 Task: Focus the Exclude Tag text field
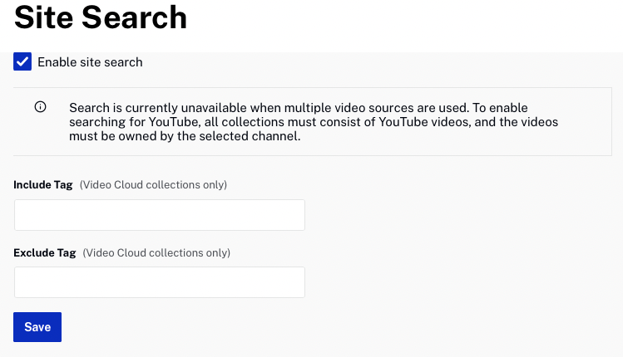coord(160,282)
